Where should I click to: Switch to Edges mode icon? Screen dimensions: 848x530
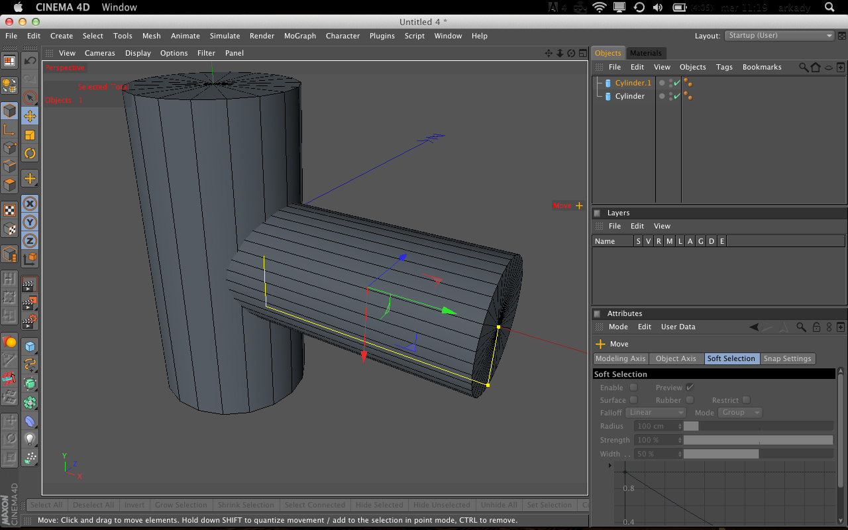click(x=9, y=166)
